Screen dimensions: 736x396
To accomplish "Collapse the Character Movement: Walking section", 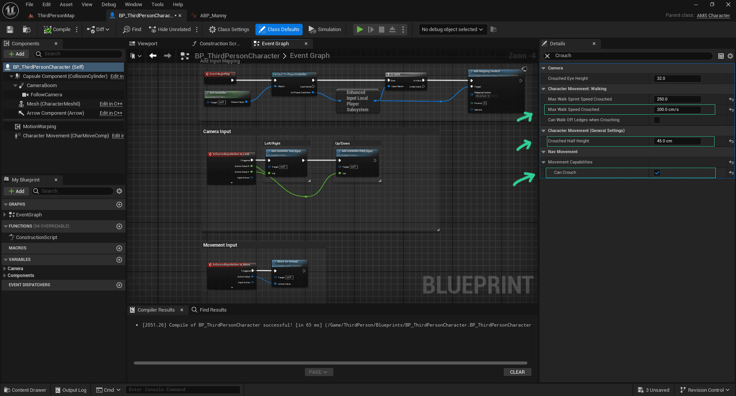I will 543,89.
